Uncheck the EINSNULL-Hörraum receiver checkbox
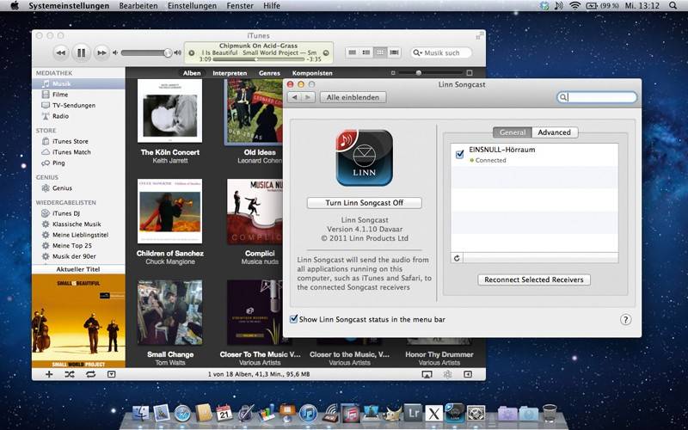Screen dimensions: 688x430 (x=460, y=155)
